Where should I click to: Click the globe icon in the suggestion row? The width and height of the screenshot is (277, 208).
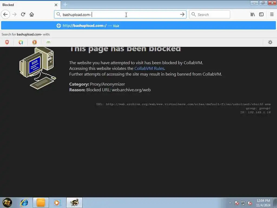point(59,26)
